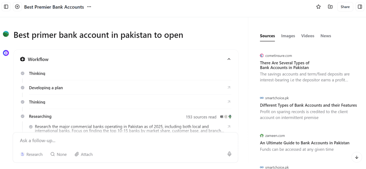Open the three-dot menu beside the title
This screenshot has height=169, width=366.
point(89,7)
